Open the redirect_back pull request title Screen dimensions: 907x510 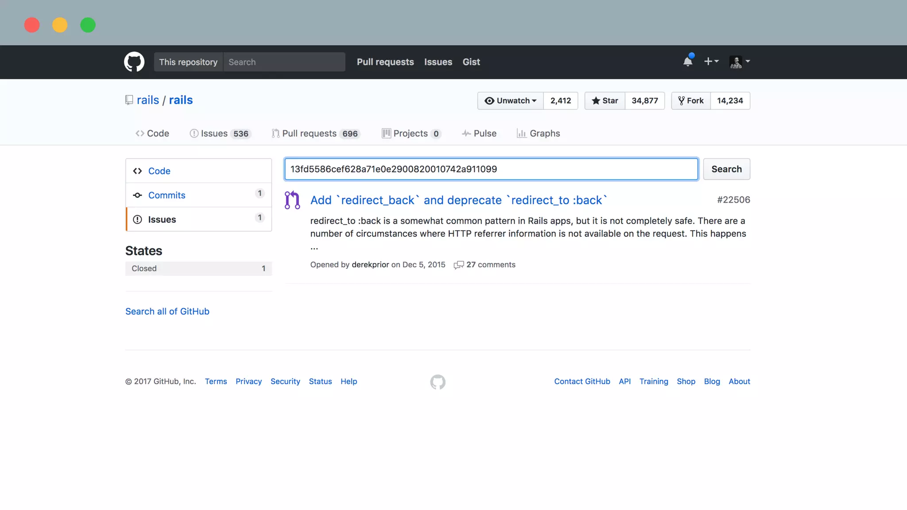[458, 200]
